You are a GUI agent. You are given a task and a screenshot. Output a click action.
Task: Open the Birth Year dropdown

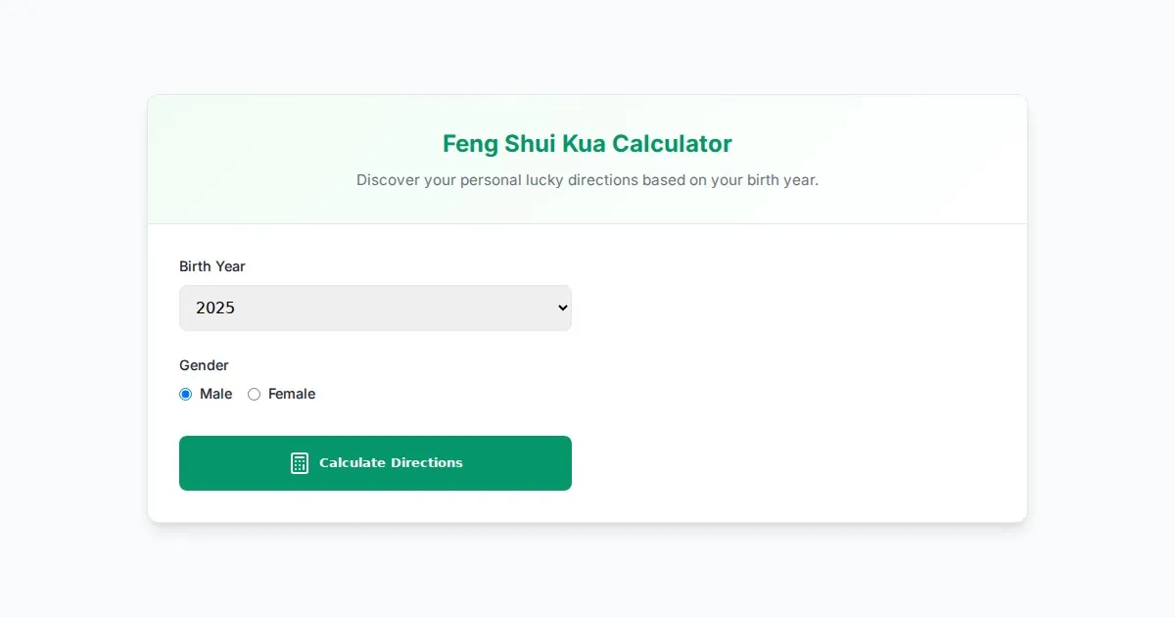[x=375, y=308]
